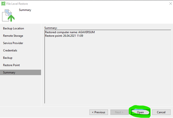Select the Service Provider step
Viewport: 173px width, 118px height.
click(13, 43)
